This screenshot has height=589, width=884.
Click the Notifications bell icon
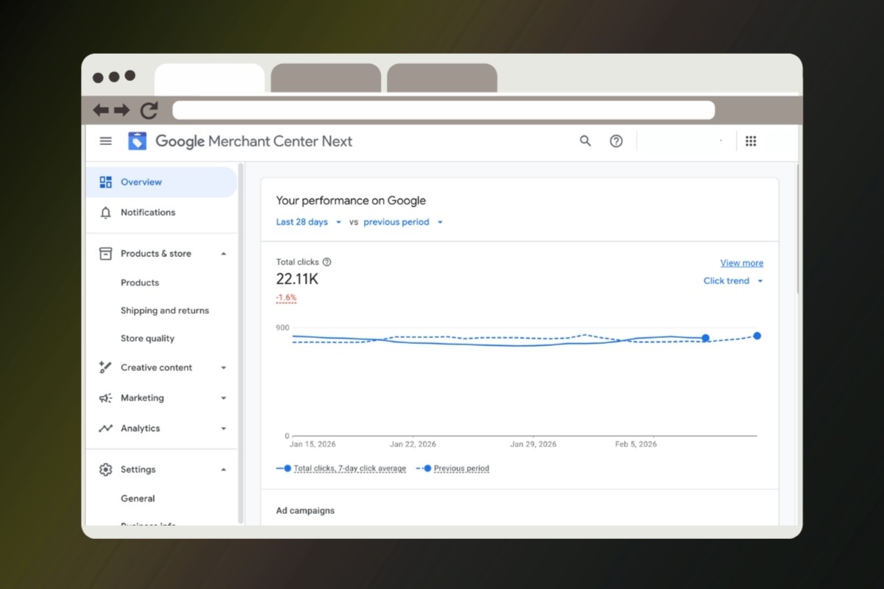click(105, 212)
